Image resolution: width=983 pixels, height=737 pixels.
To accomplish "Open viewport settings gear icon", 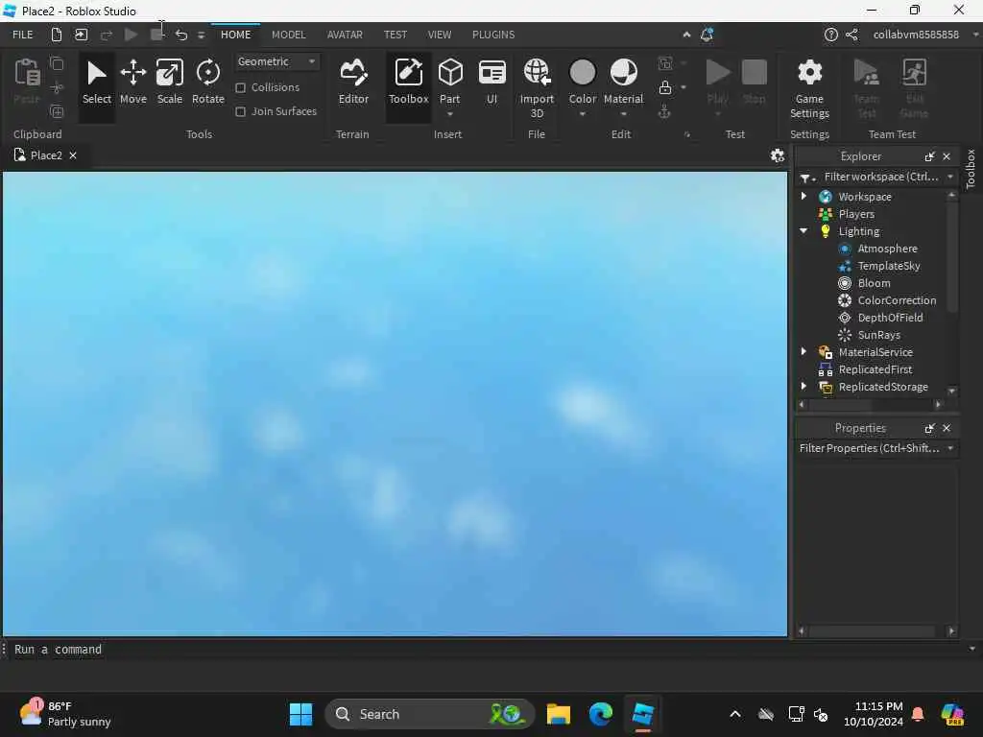I will 778,155.
